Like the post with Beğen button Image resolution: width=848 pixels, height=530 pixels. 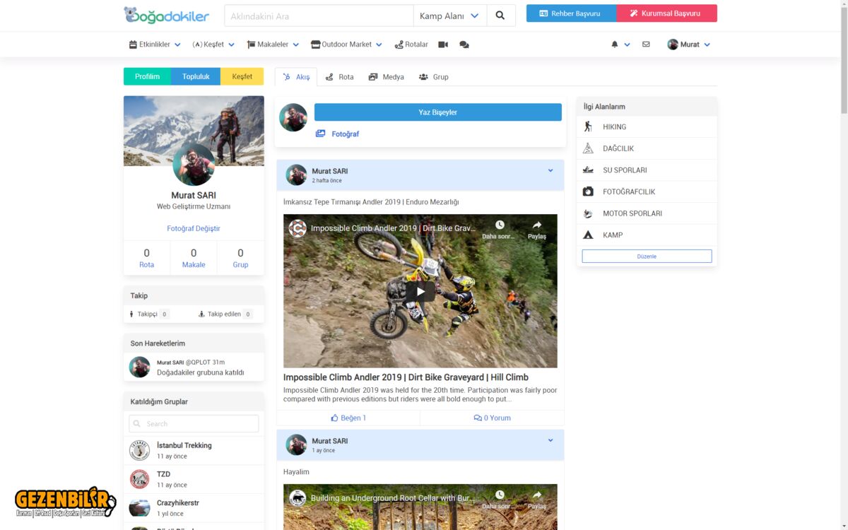[348, 418]
